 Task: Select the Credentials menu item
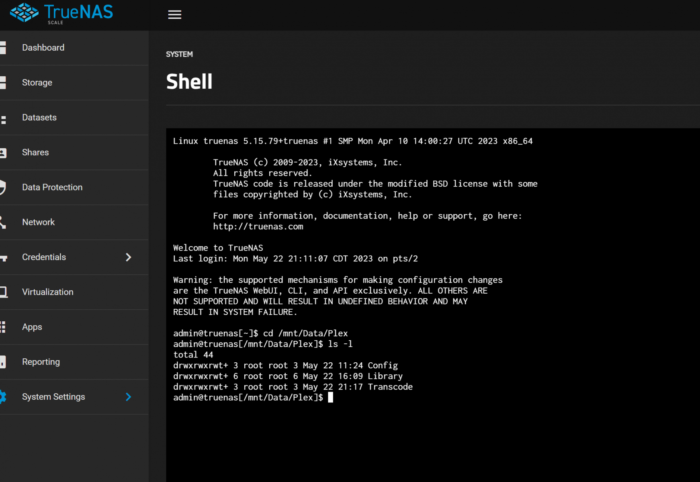coord(74,257)
